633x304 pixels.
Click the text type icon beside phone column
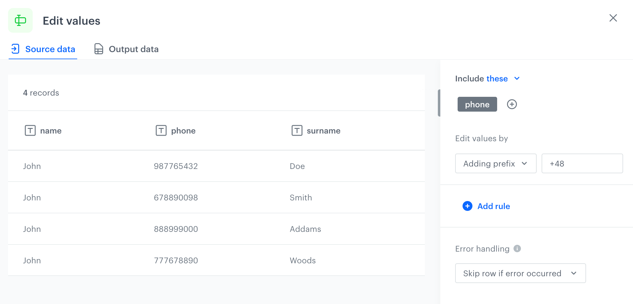pyautogui.click(x=161, y=131)
